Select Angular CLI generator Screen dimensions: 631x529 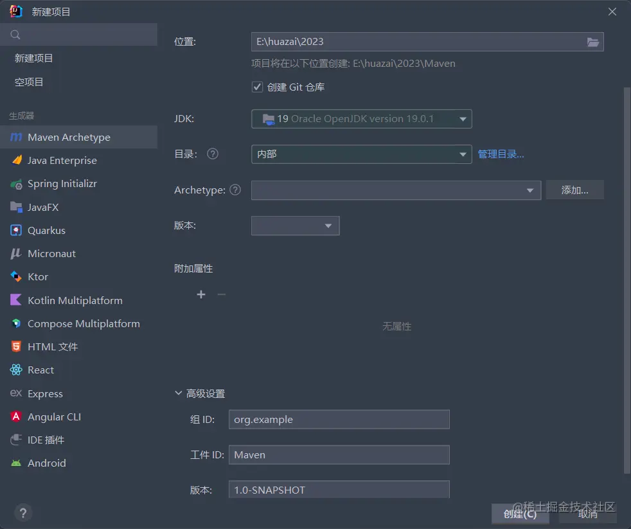78,417
